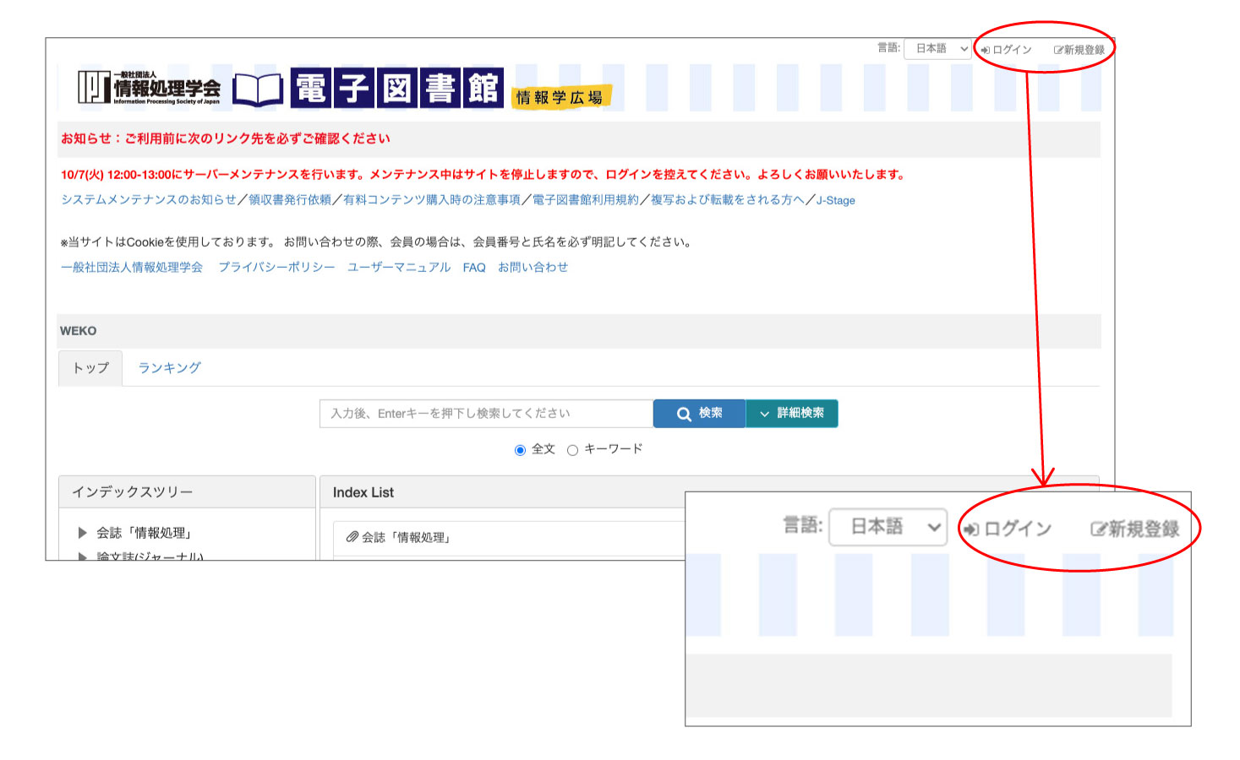The width and height of the screenshot is (1240, 760).
Task: Expand the 論文誌(ジャーナル) tree node arrow
Action: point(82,556)
